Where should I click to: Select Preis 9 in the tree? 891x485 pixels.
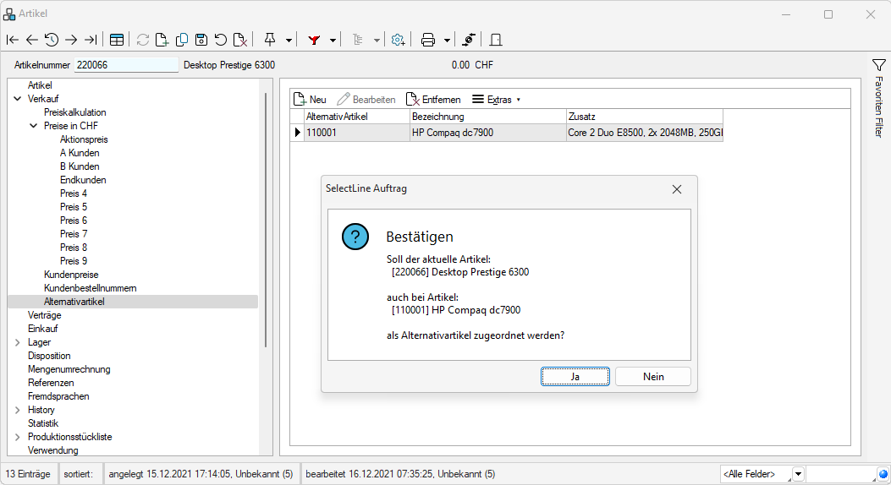74,261
